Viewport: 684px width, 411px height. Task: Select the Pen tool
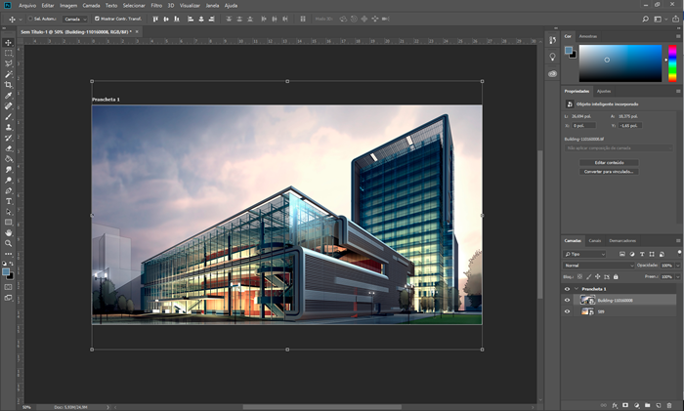[8, 190]
